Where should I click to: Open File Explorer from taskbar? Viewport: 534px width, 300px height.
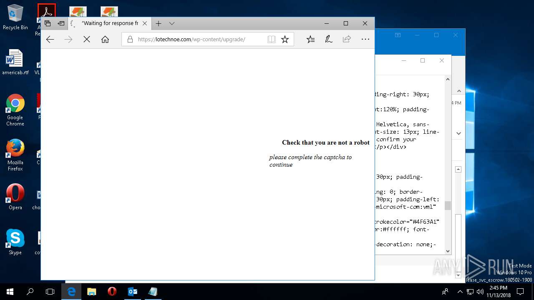point(92,292)
